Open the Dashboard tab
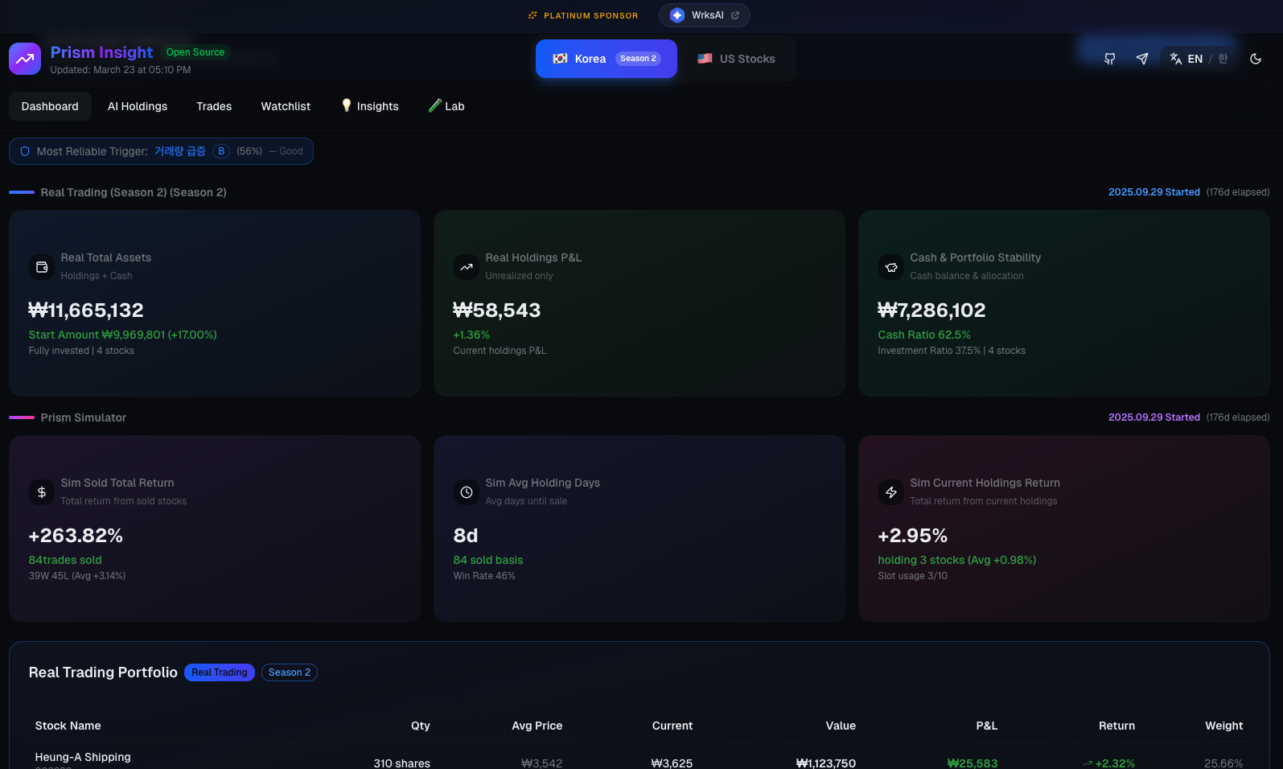 [x=50, y=106]
